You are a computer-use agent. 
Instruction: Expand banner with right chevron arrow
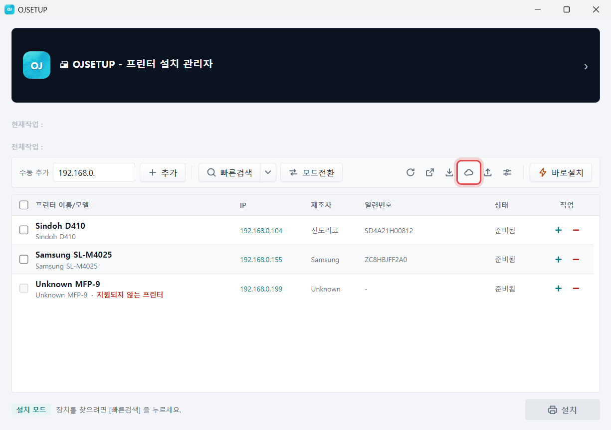pos(586,66)
